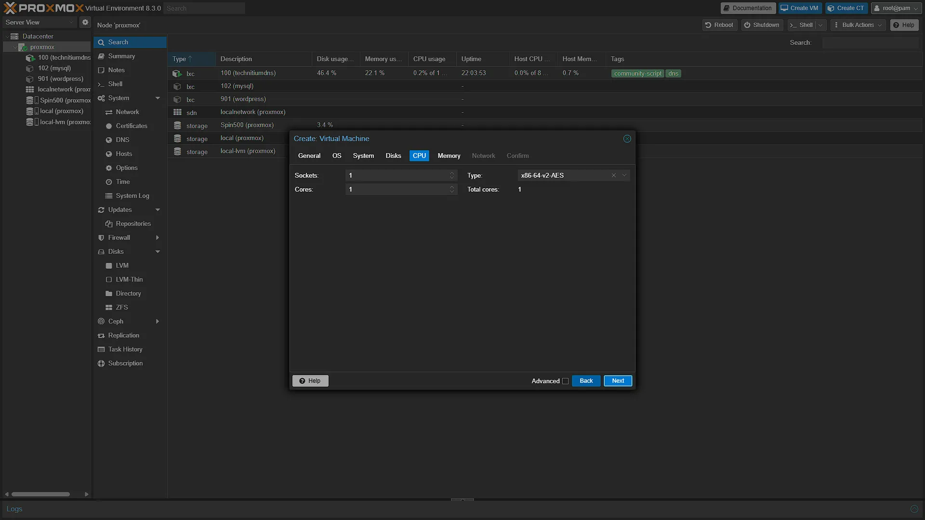Open the Time settings entry
925x520 pixels.
coord(130,182)
